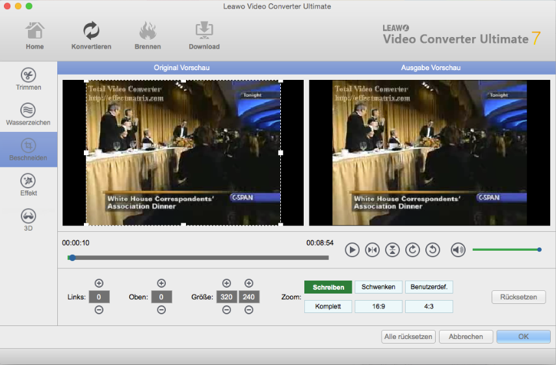The height and width of the screenshot is (365, 556).
Task: Rotate the video counterclockwise
Action: 432,250
